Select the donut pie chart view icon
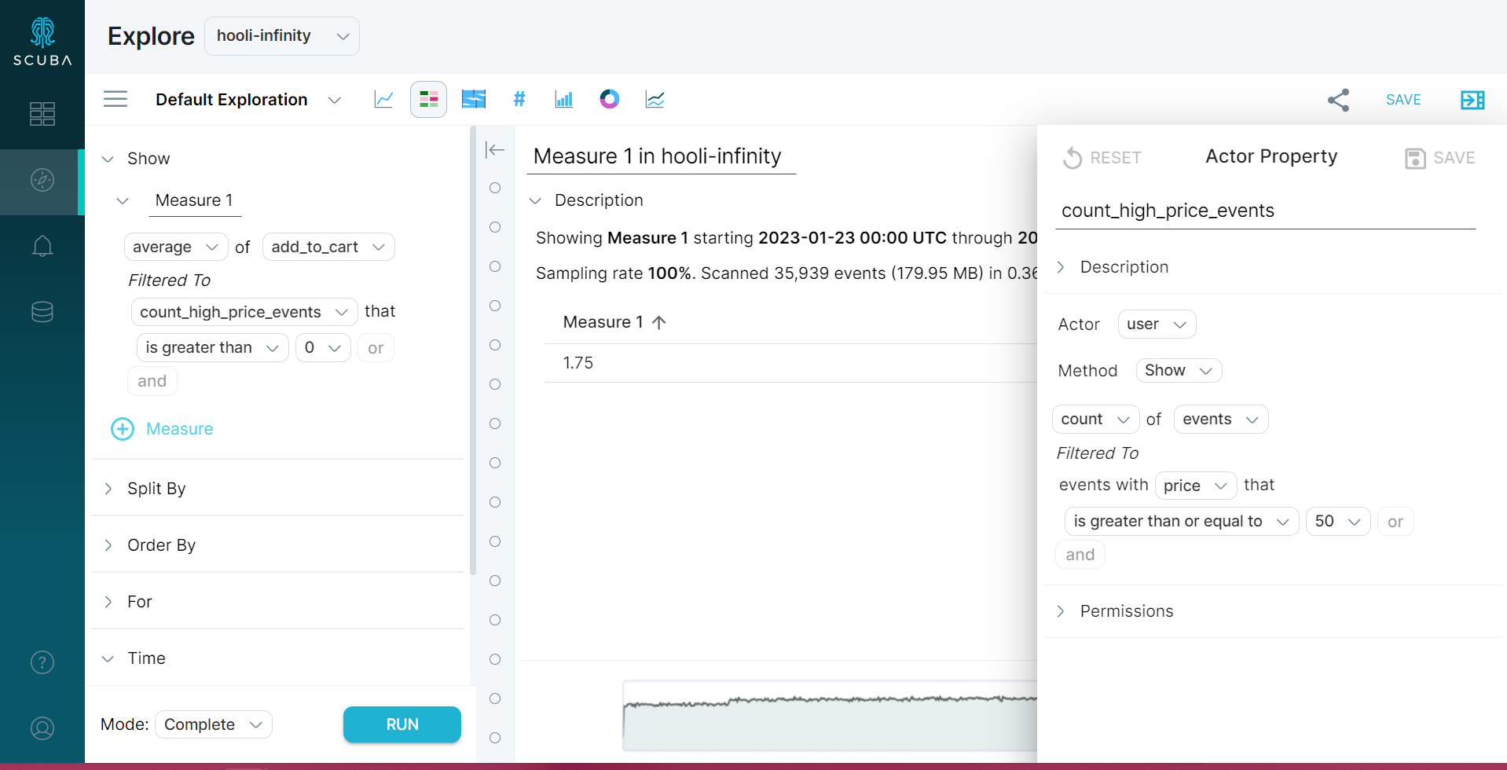This screenshot has height=770, width=1507. click(609, 99)
